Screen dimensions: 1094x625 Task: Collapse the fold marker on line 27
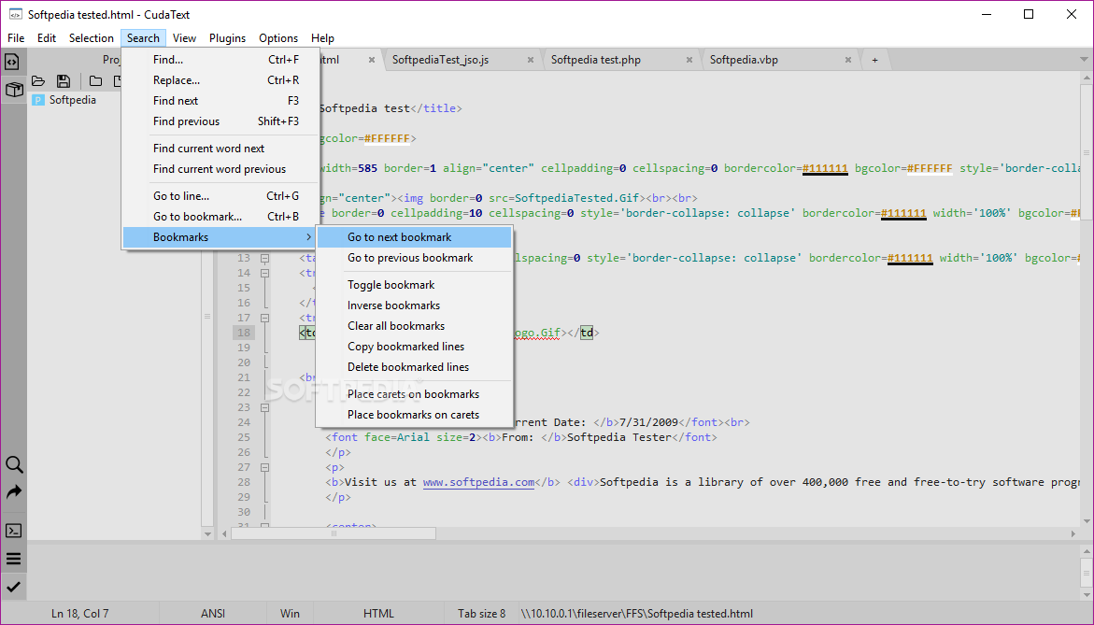pyautogui.click(x=265, y=467)
